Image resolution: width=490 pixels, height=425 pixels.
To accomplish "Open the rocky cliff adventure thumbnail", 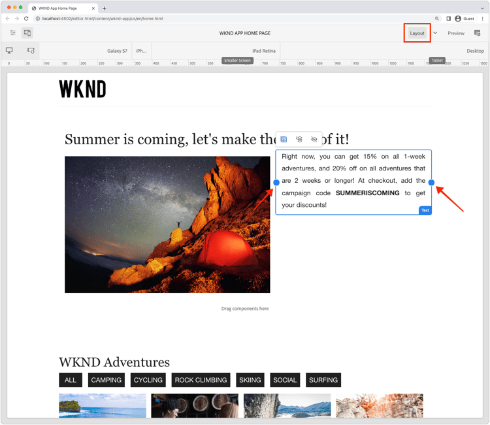I will tap(380, 405).
